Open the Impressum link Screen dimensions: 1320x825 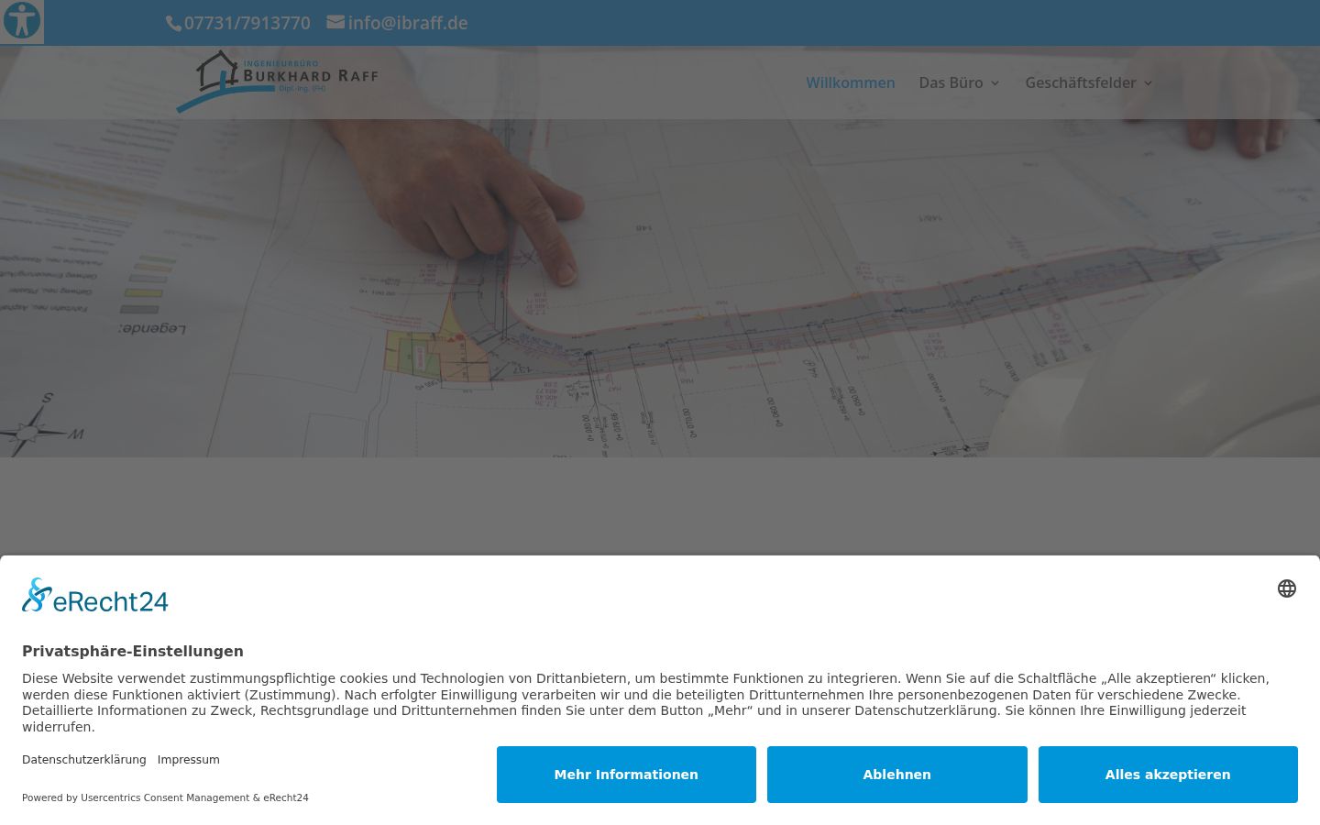coord(189,760)
